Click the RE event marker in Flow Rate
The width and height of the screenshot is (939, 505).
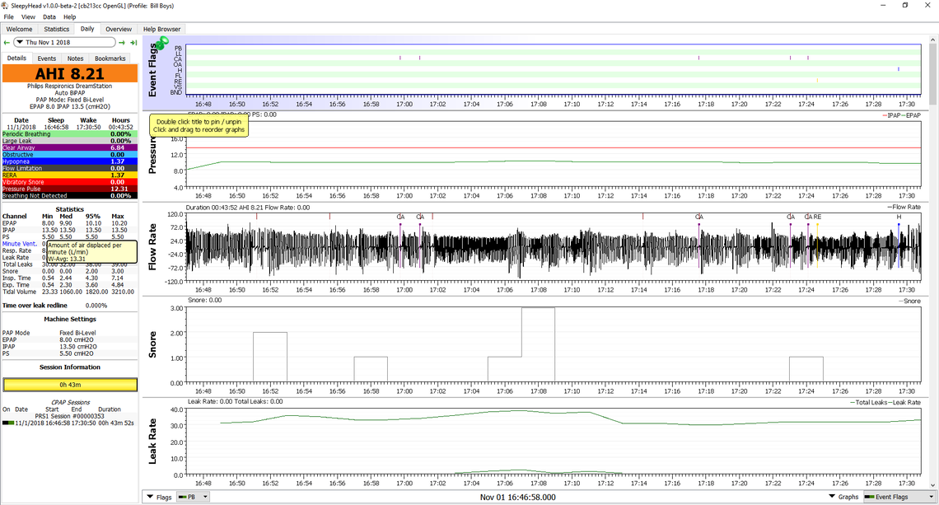pos(817,217)
